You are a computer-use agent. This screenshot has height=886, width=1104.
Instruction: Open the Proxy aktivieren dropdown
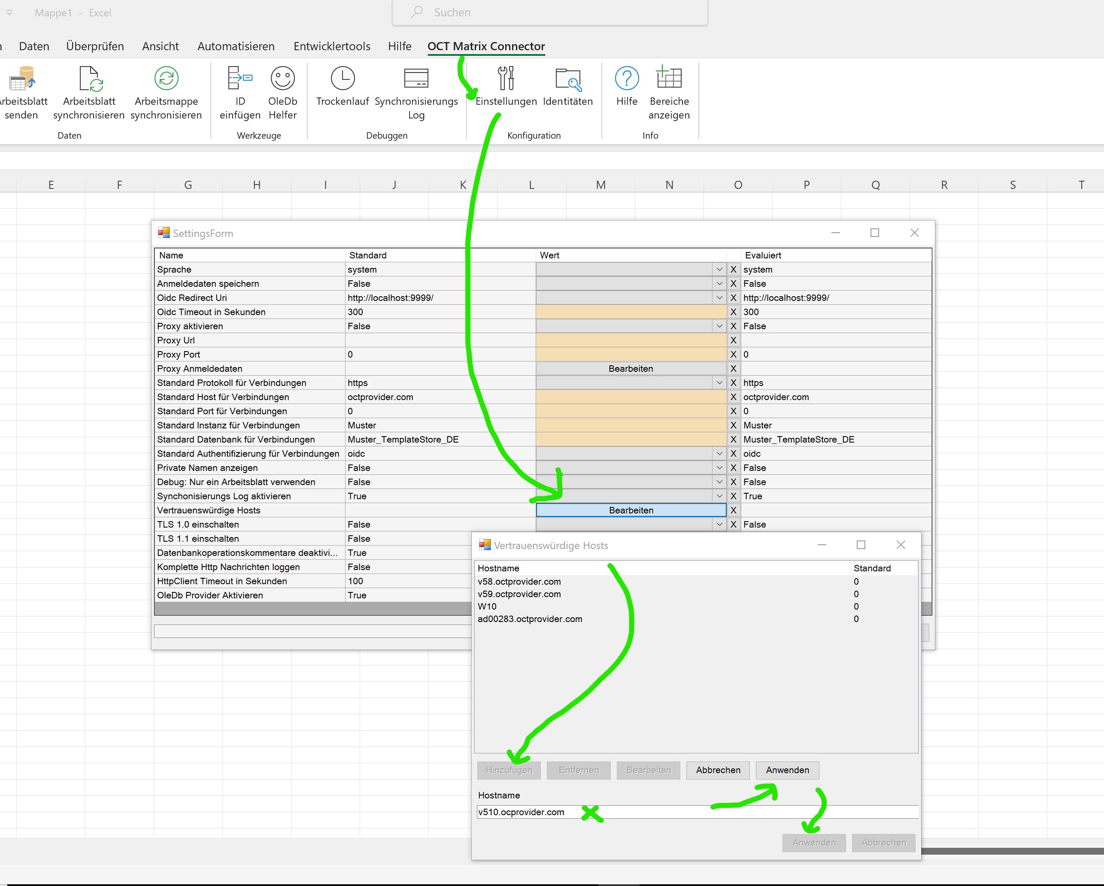tap(719, 326)
